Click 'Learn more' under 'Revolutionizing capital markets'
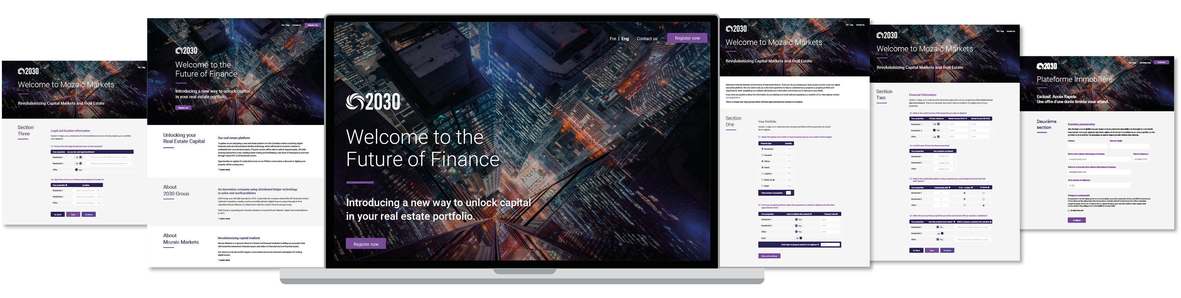 coord(224,260)
